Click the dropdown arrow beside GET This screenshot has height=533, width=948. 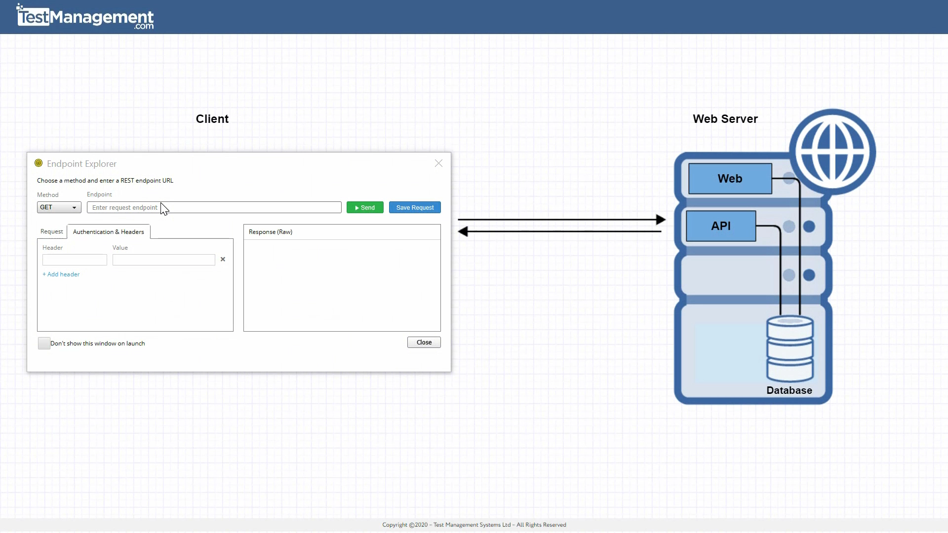74,207
